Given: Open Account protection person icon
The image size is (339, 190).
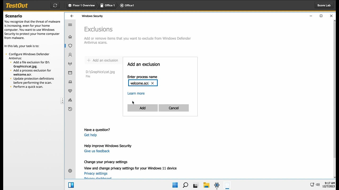Looking at the screenshot, I should coord(70,55).
